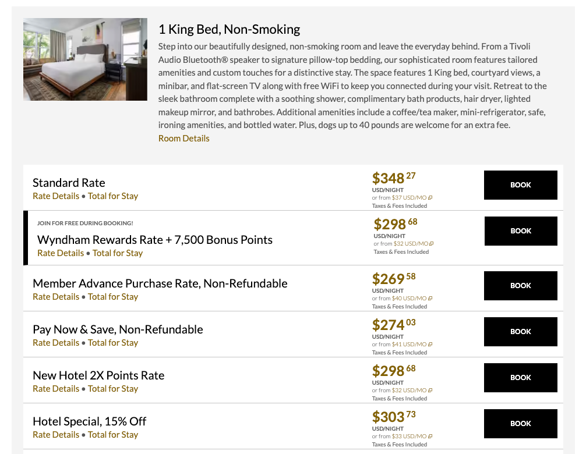Click the popup icon beside $33 USD/MO

pos(430,437)
